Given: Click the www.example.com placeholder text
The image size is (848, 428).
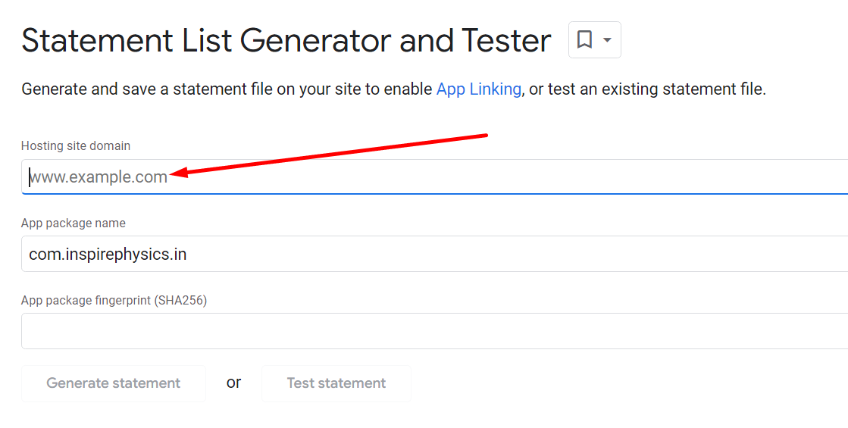Looking at the screenshot, I should 98,177.
